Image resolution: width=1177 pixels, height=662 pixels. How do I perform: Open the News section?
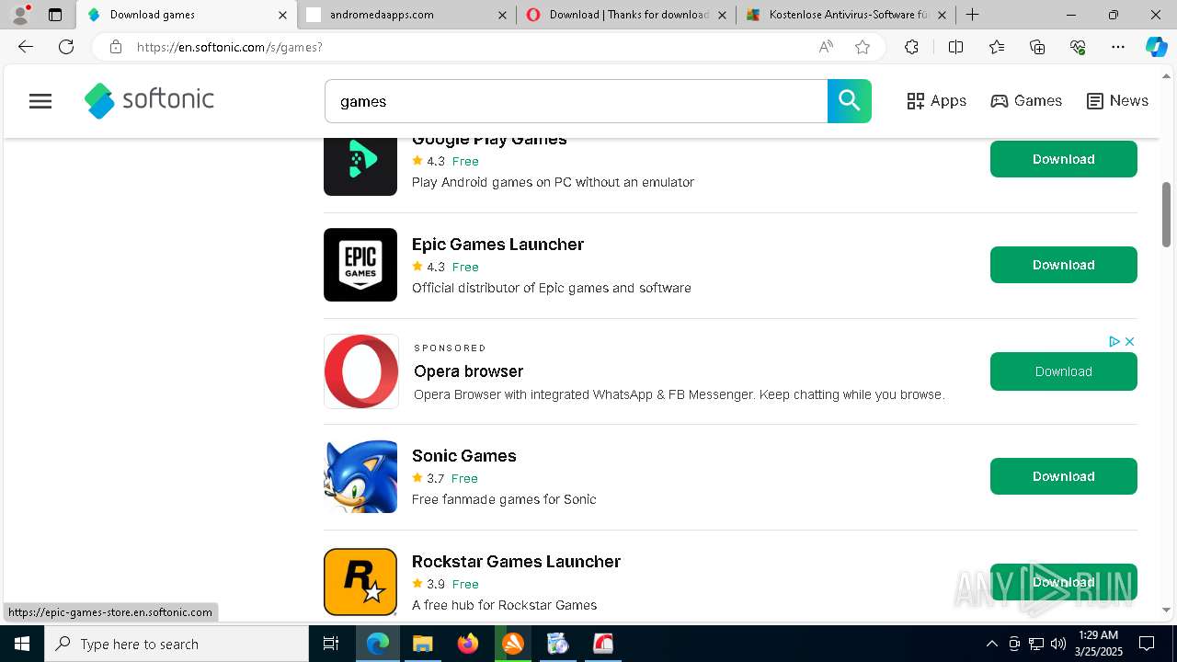1117,101
